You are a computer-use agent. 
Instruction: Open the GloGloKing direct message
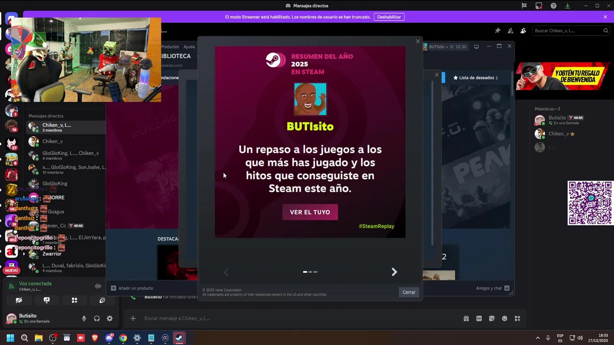click(x=66, y=184)
